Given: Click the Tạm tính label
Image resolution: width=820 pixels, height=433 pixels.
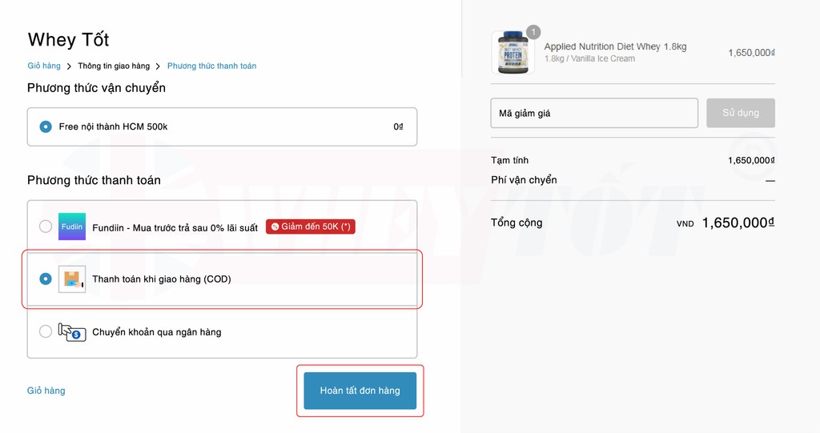Looking at the screenshot, I should [x=509, y=161].
